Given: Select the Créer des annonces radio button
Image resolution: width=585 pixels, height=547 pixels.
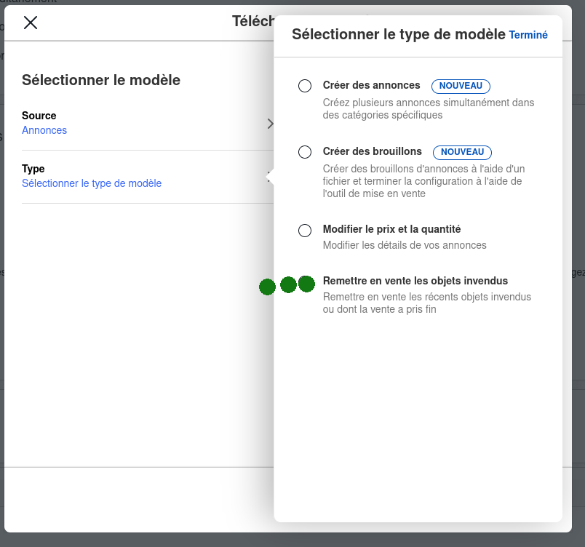Looking at the screenshot, I should [306, 86].
